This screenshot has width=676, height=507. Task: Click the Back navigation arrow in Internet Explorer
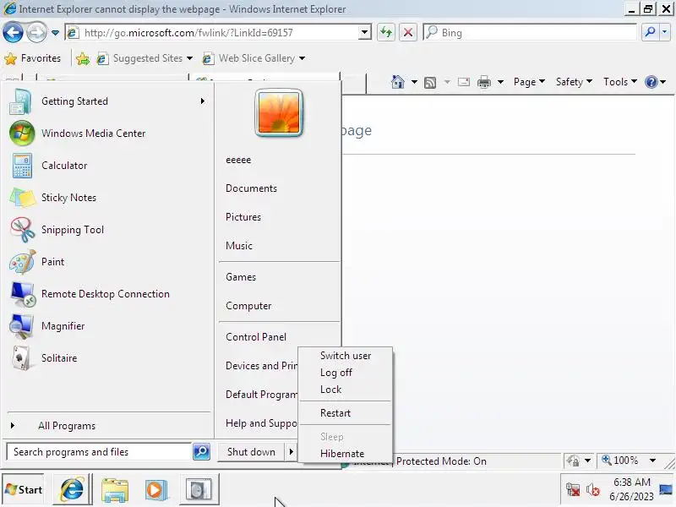point(13,33)
